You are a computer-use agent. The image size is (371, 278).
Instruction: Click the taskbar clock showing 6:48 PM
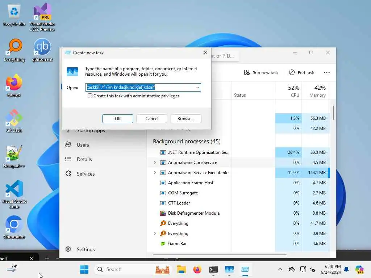pyautogui.click(x=330, y=269)
